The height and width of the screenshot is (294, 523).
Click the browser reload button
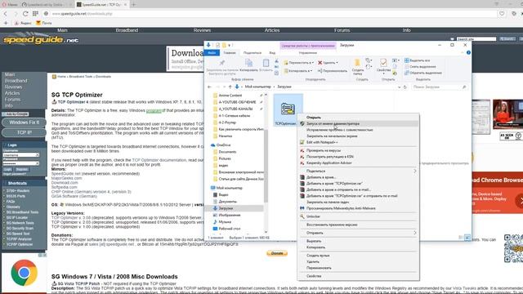25,14
